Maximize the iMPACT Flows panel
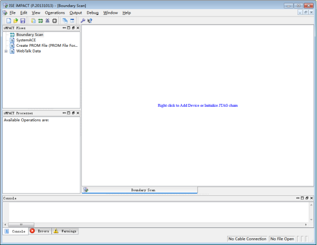Viewport: 317px width, 245px height. pyautogui.click(x=69, y=28)
